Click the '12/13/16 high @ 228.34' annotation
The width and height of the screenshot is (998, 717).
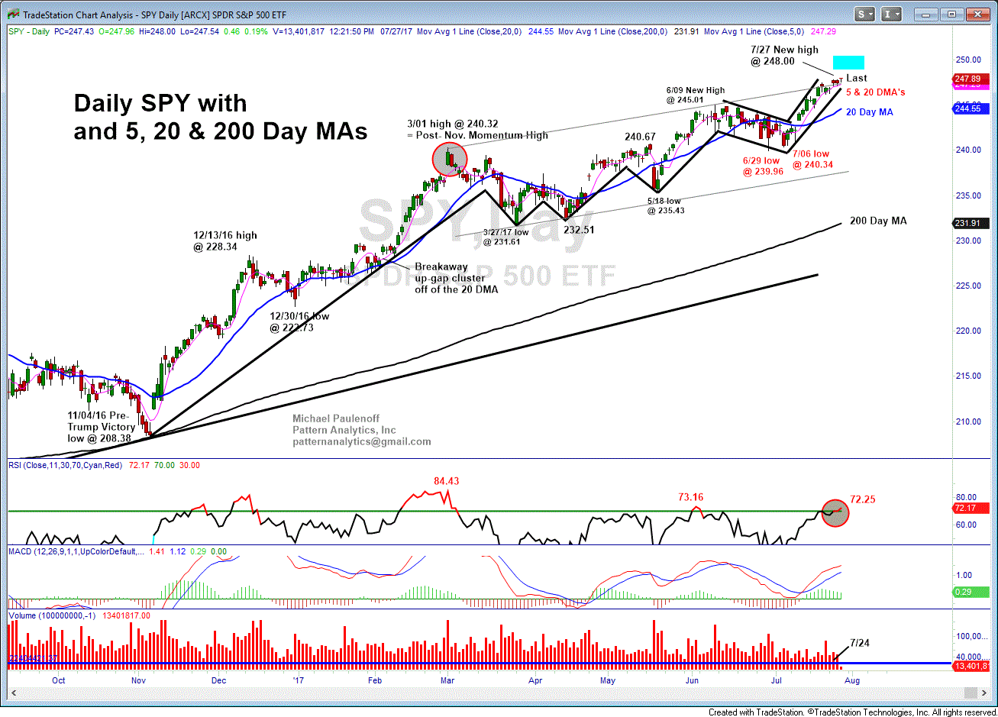225,241
